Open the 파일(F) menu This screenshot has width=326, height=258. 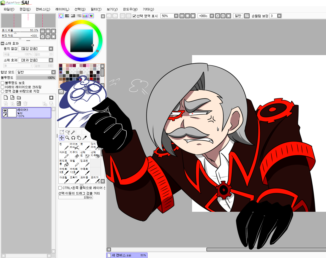9,9
